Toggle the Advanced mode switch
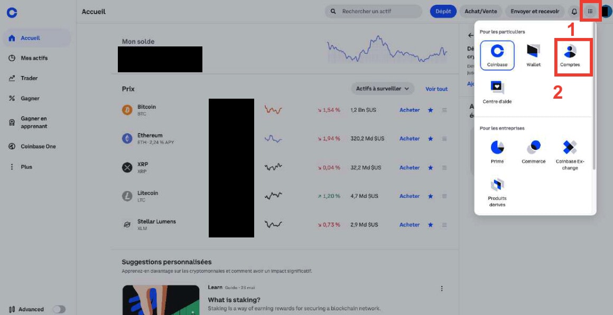Screen dimensions: 613x315 [x=59, y=309]
